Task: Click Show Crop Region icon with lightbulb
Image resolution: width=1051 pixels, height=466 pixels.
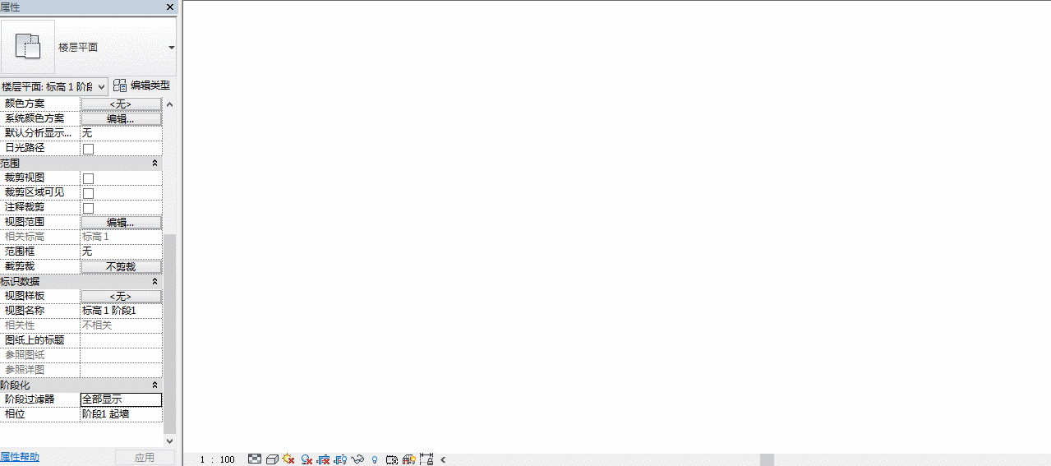Action: (x=340, y=459)
